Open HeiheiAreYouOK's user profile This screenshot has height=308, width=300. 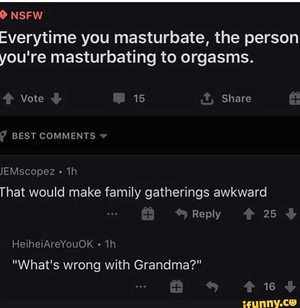tap(52, 244)
